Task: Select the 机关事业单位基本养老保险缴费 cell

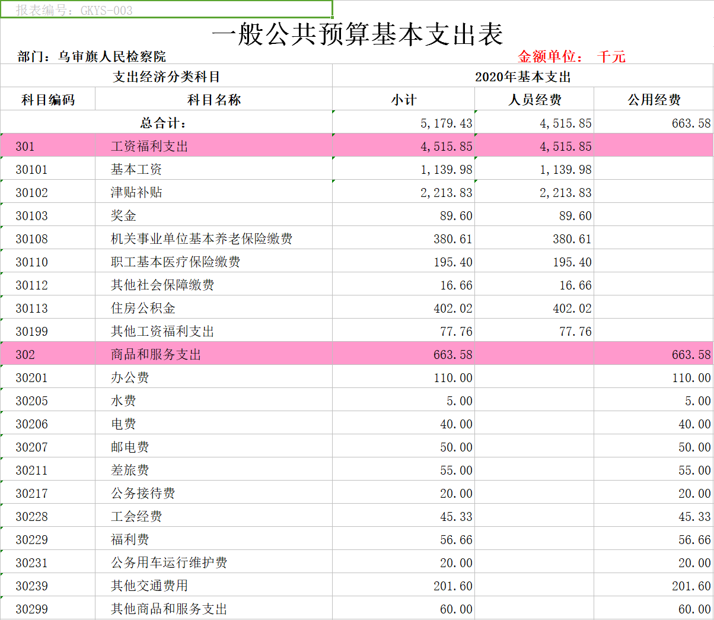Action: click(214, 238)
